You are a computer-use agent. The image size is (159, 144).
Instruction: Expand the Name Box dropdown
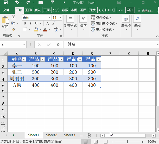(x=24, y=44)
